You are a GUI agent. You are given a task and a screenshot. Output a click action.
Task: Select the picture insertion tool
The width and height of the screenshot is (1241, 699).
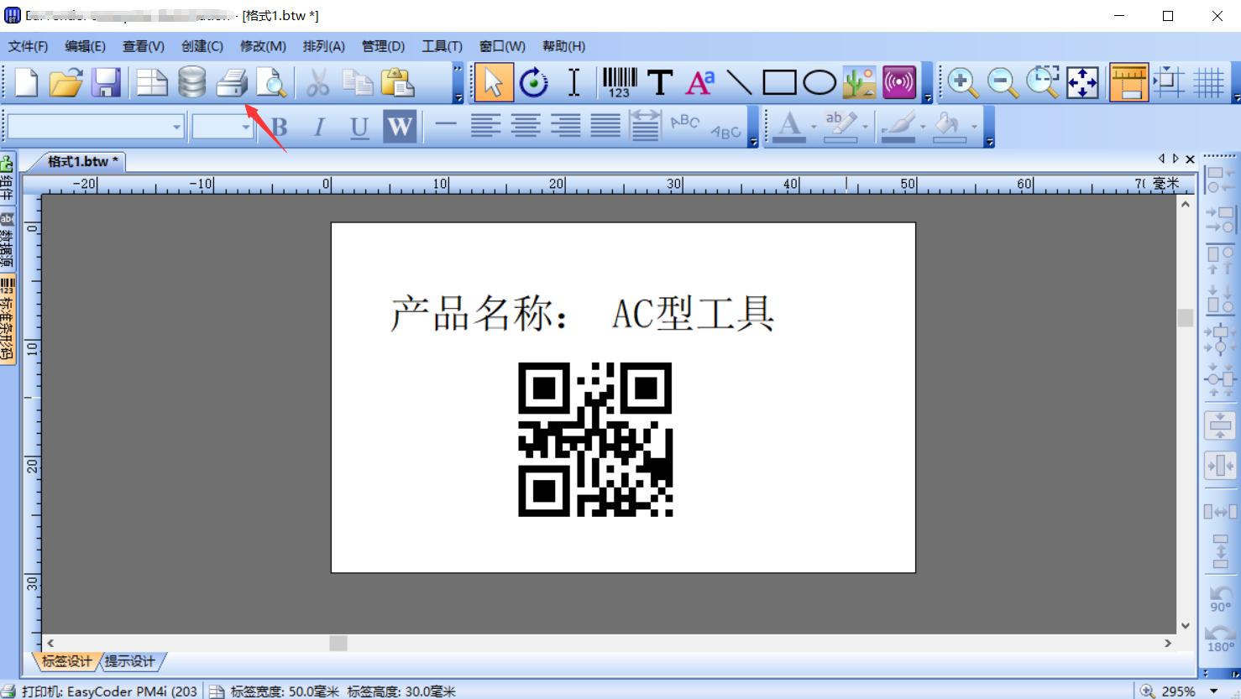pyautogui.click(x=858, y=81)
